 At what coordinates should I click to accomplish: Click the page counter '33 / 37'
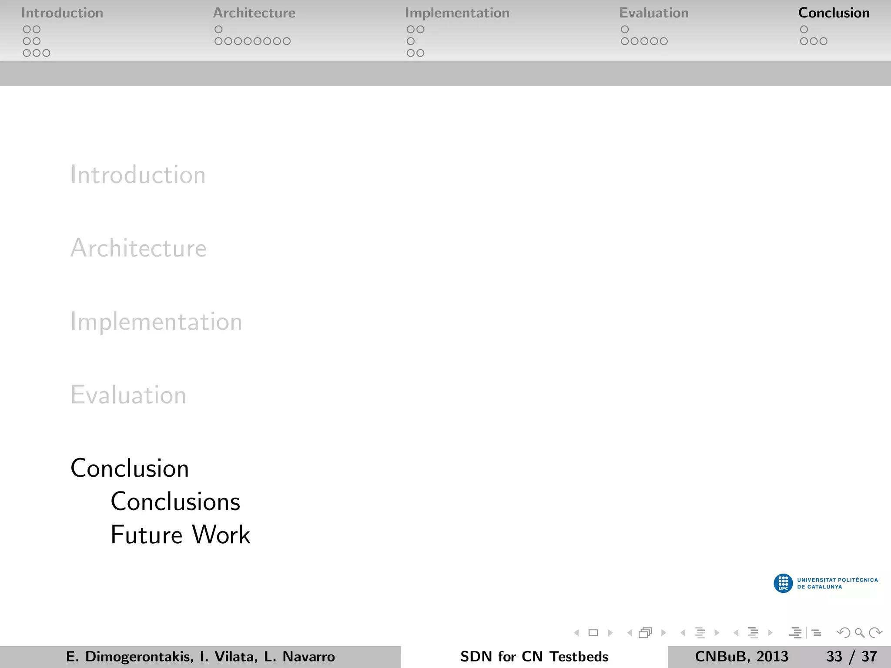click(x=852, y=657)
